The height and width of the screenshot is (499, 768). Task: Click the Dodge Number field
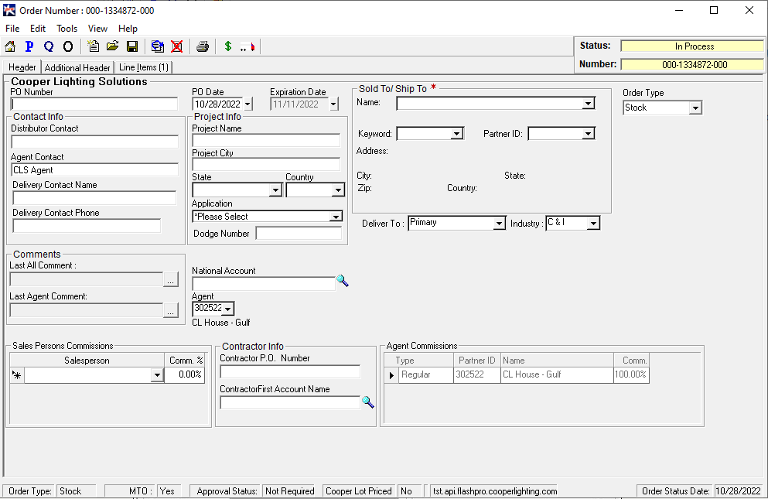point(299,234)
